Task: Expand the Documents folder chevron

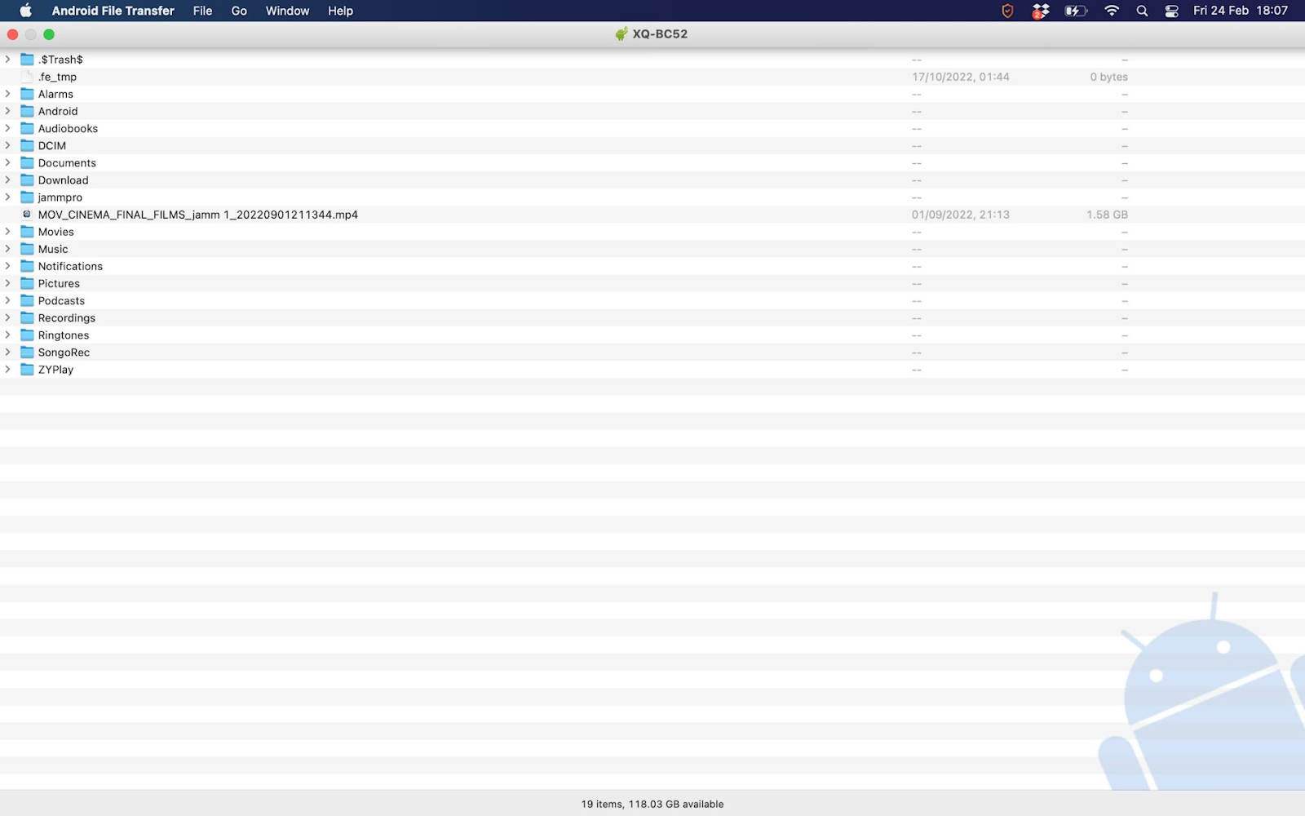Action: point(8,162)
